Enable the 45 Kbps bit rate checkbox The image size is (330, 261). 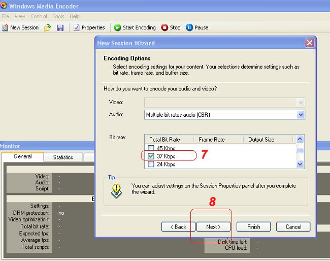(x=151, y=148)
